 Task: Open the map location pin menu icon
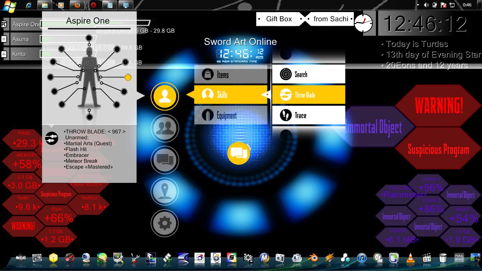pos(165,192)
